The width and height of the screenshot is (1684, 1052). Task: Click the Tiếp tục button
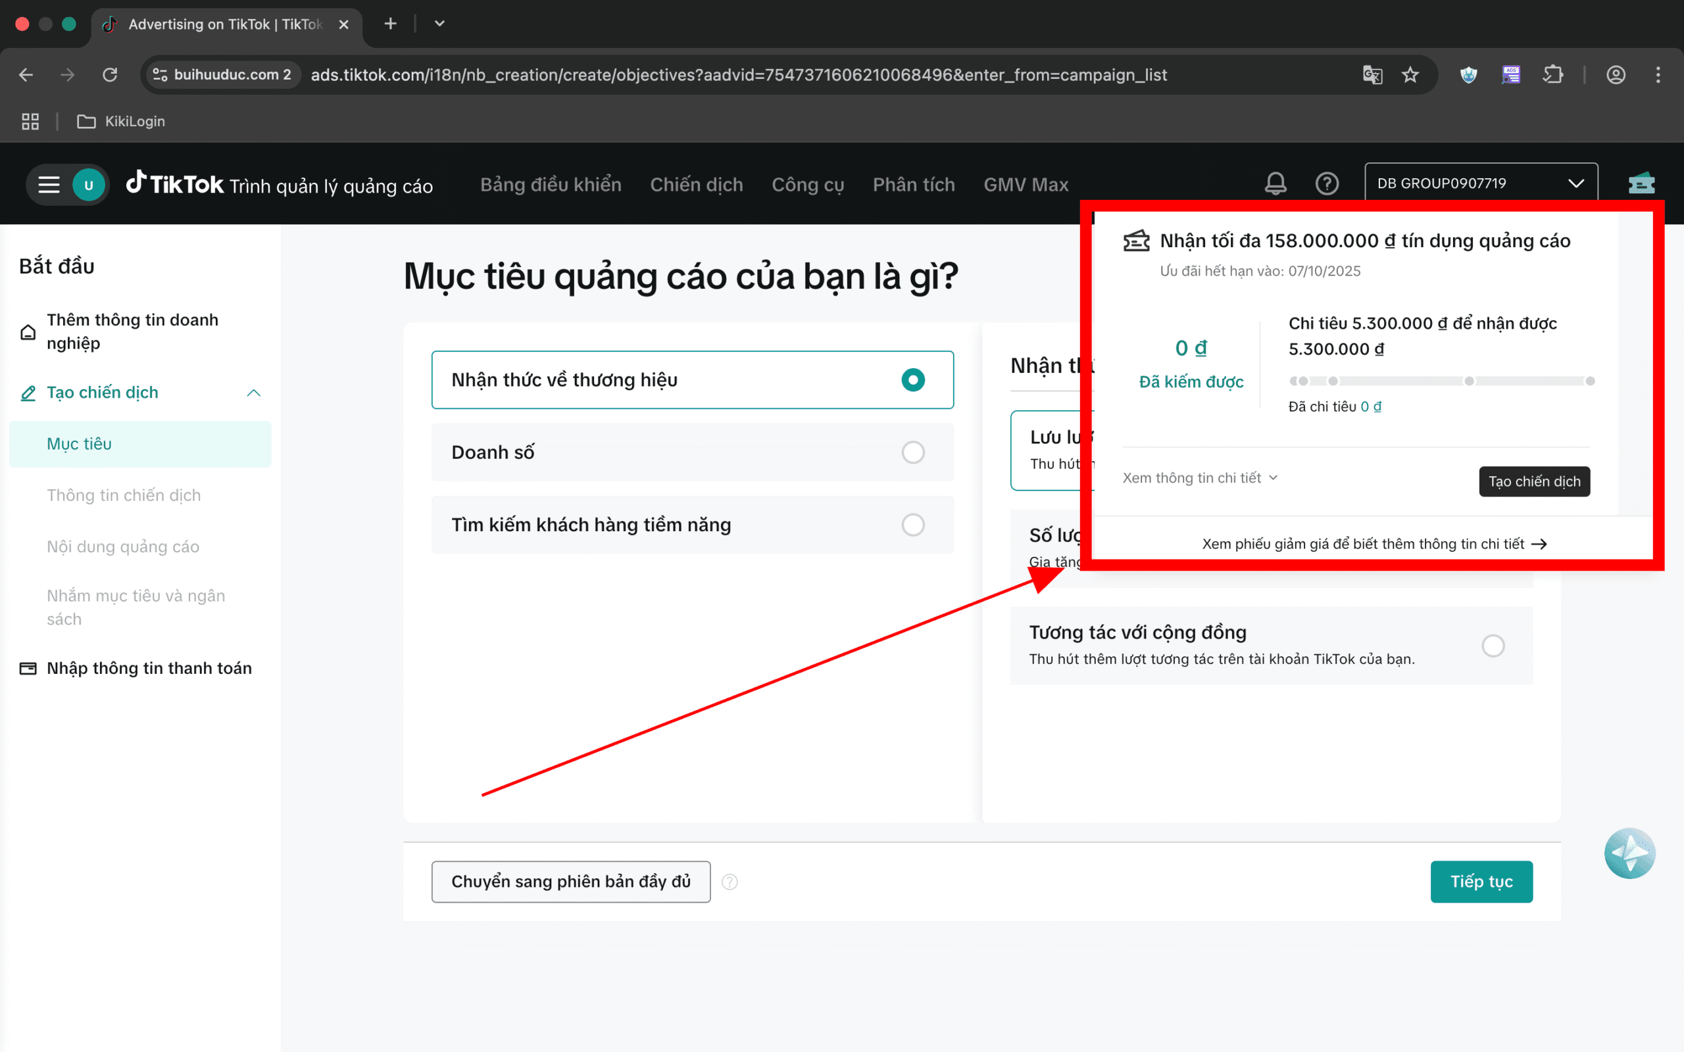[1481, 882]
